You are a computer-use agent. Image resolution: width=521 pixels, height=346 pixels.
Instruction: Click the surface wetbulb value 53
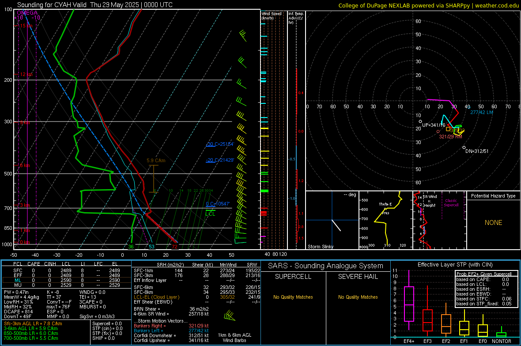point(151,247)
